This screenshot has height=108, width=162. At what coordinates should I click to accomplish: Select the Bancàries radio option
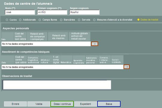pyautogui.click(x=61, y=20)
